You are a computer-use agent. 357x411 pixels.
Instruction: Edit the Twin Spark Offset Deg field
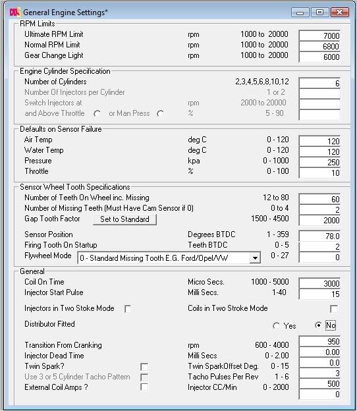tap(319, 362)
